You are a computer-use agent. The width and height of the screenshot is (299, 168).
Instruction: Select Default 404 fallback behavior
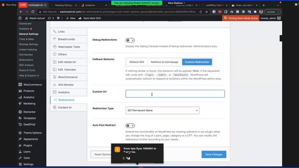coord(137,62)
